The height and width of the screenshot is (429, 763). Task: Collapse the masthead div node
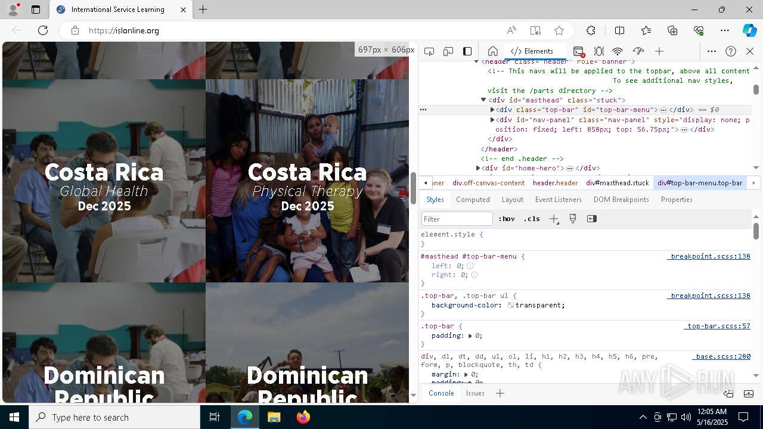point(483,100)
